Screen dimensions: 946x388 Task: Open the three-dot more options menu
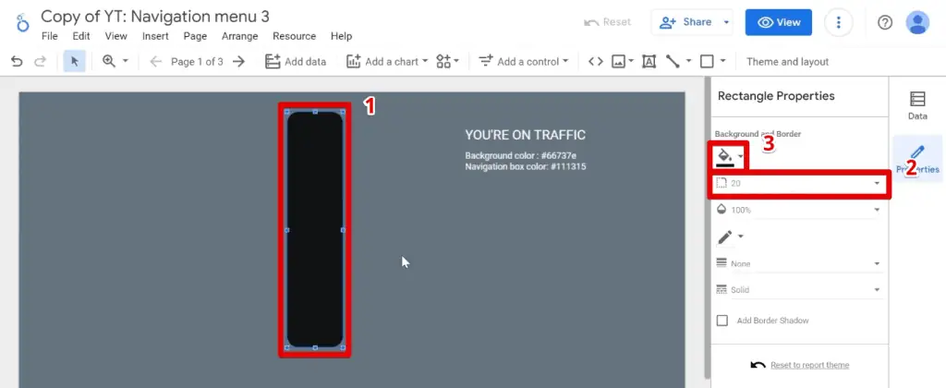(x=838, y=22)
